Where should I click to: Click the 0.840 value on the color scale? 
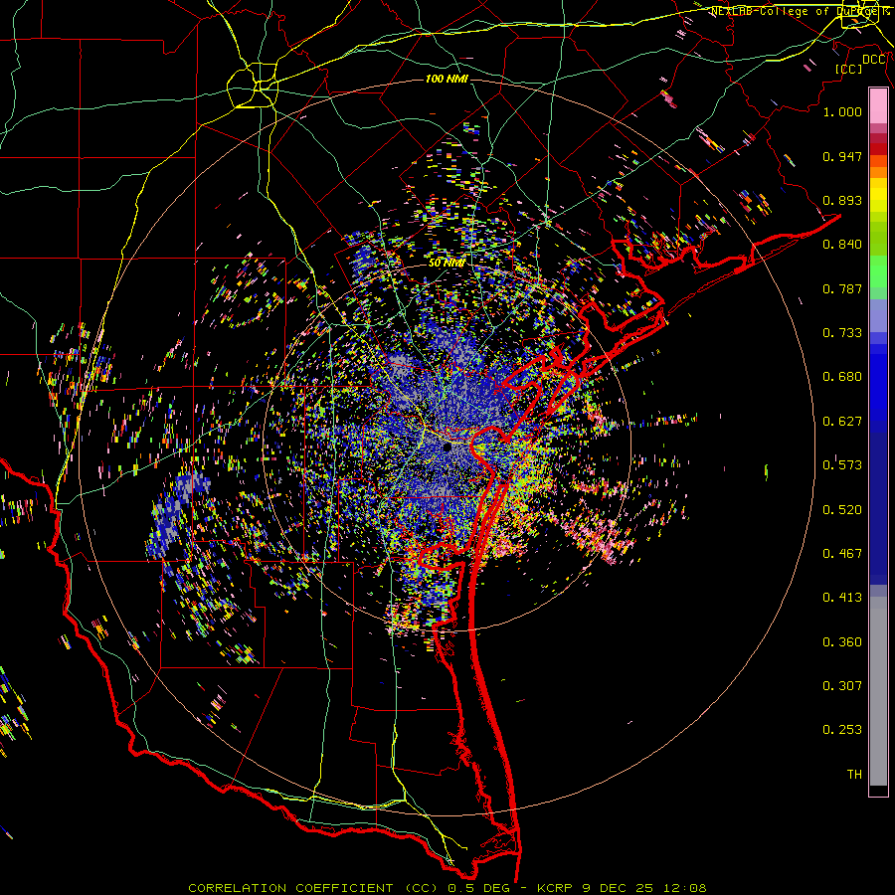pyautogui.click(x=842, y=245)
